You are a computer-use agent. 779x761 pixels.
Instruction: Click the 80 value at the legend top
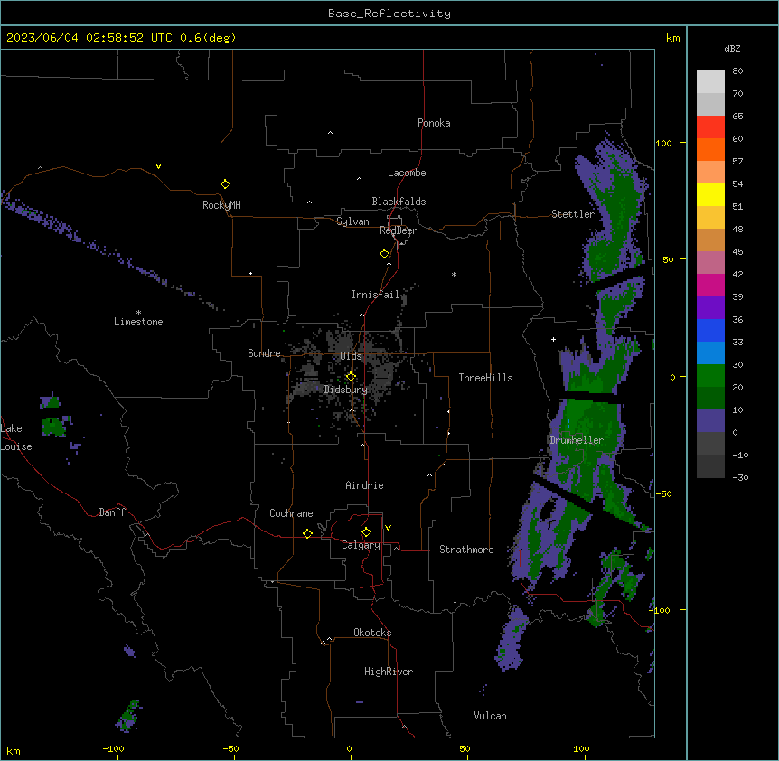[x=737, y=71]
